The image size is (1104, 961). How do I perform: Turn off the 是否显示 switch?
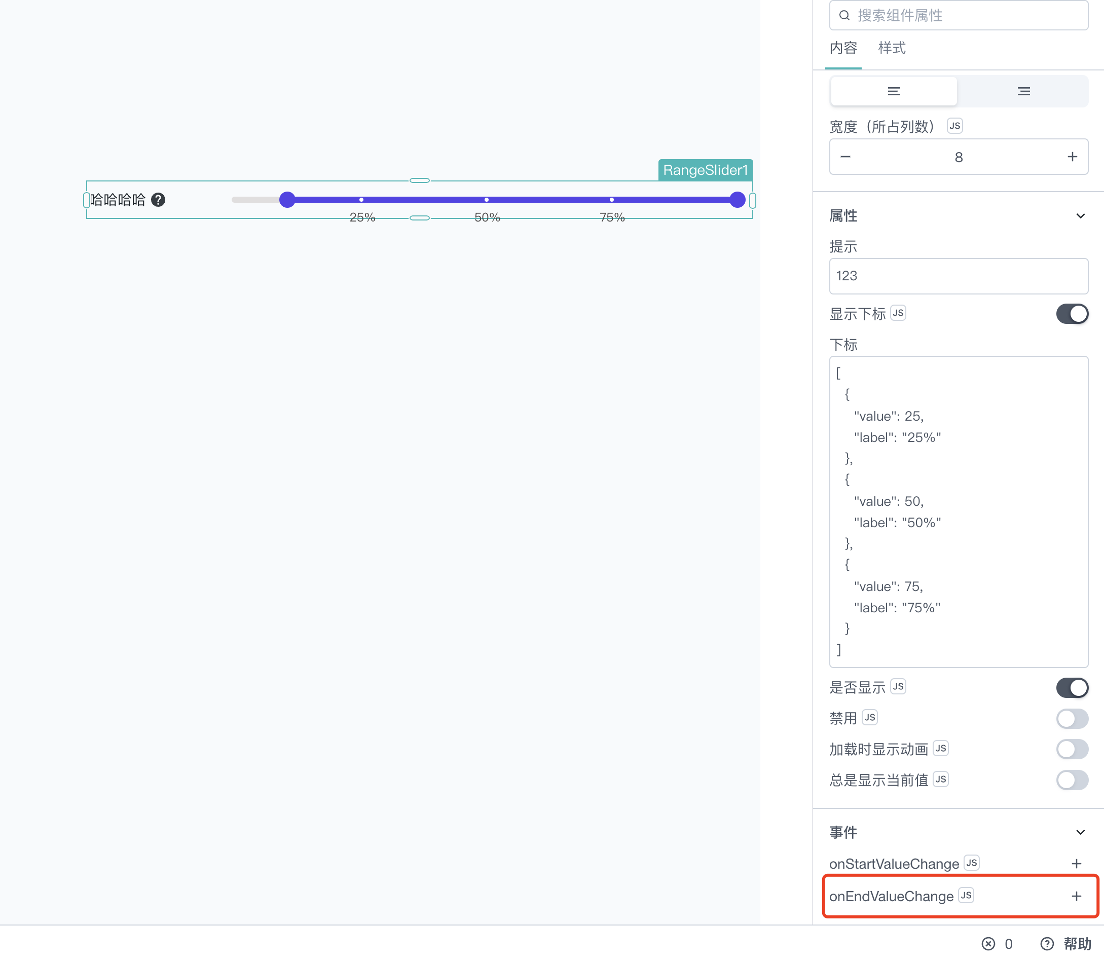[1072, 687]
